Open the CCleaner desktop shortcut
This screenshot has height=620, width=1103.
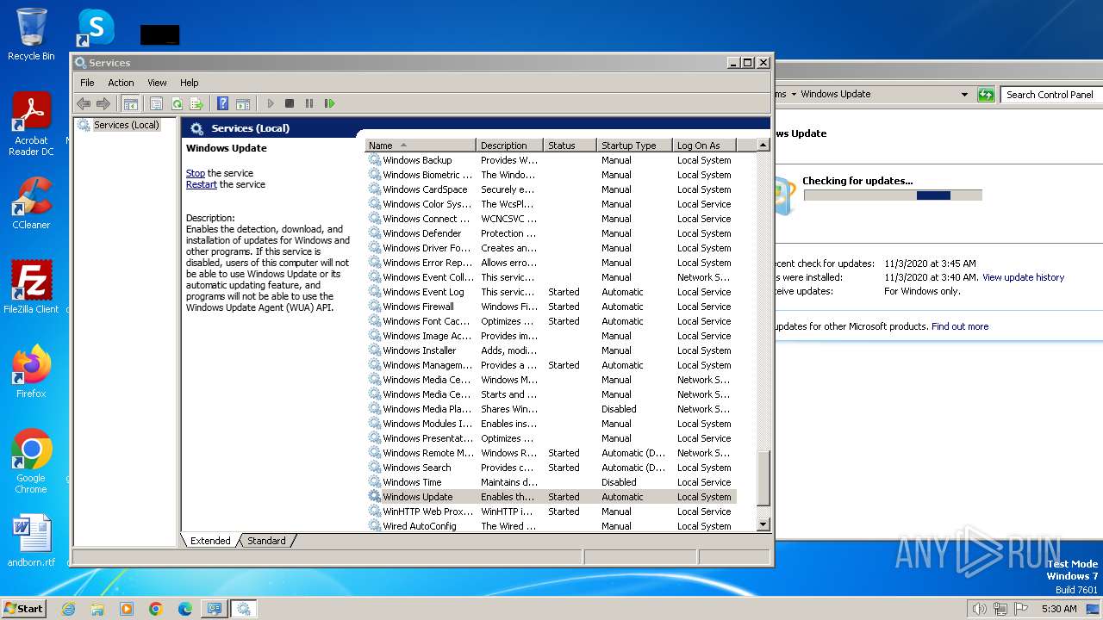point(31,202)
